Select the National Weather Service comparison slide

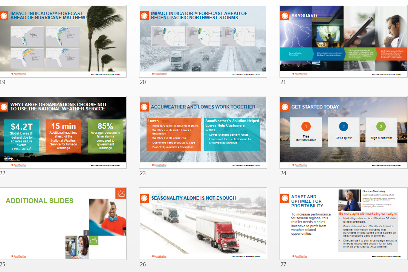pyautogui.click(x=63, y=133)
